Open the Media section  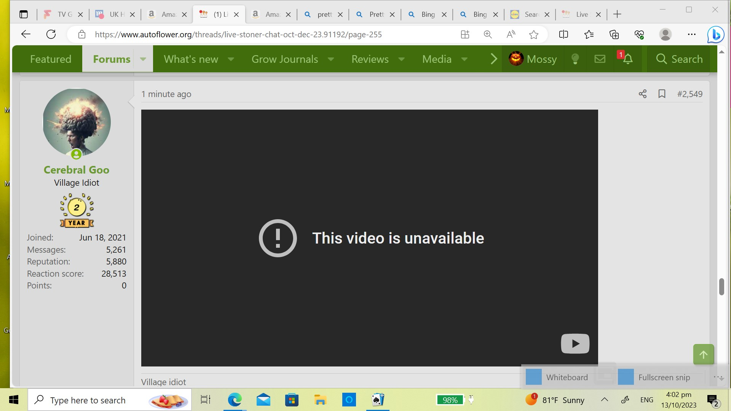[437, 59]
